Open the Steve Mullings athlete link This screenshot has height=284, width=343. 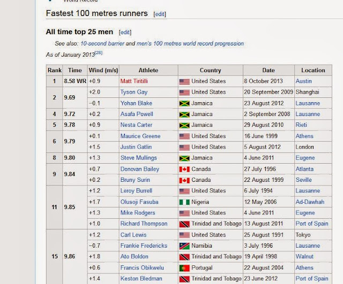(x=139, y=158)
